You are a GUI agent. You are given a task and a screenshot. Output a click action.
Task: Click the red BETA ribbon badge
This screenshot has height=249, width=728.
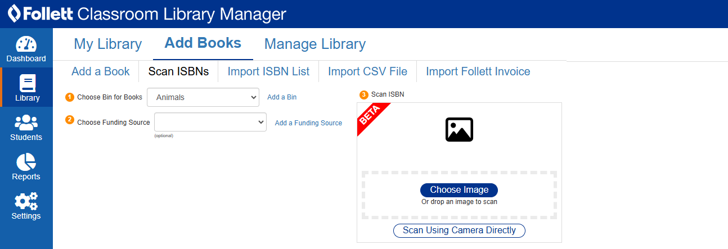click(x=370, y=116)
